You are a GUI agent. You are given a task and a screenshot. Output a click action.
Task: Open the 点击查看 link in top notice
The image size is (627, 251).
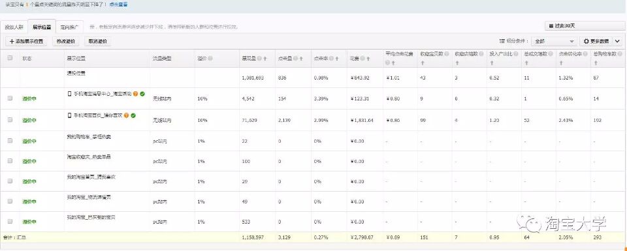pyautogui.click(x=118, y=5)
